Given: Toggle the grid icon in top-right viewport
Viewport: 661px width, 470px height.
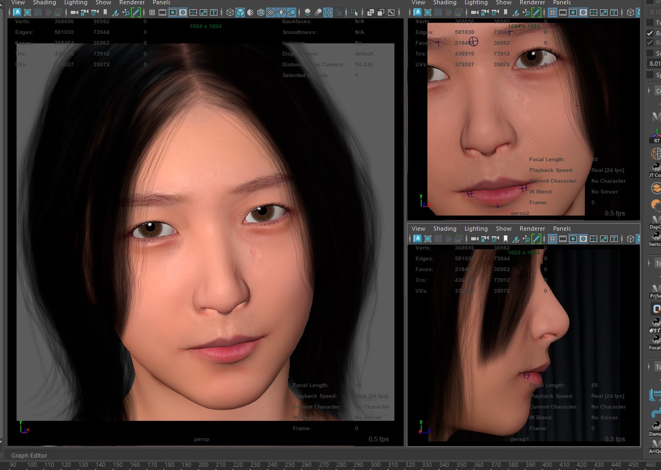Looking at the screenshot, I should coord(553,12).
